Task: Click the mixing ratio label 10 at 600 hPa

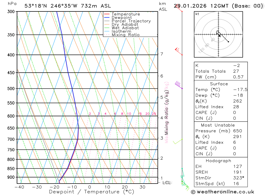Action: pos(129,114)
